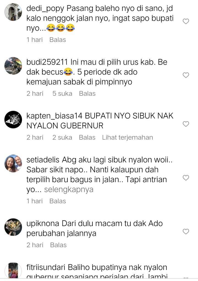This screenshot has height=281, width=198.
Task: Open setiadelis's profile photo
Action: point(13,164)
